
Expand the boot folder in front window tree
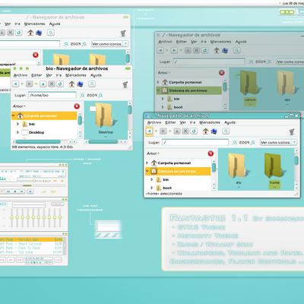[x=152, y=188]
